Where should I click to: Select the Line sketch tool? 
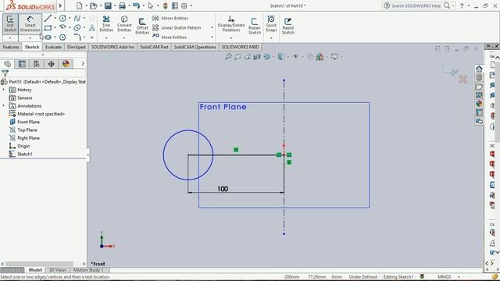48,18
